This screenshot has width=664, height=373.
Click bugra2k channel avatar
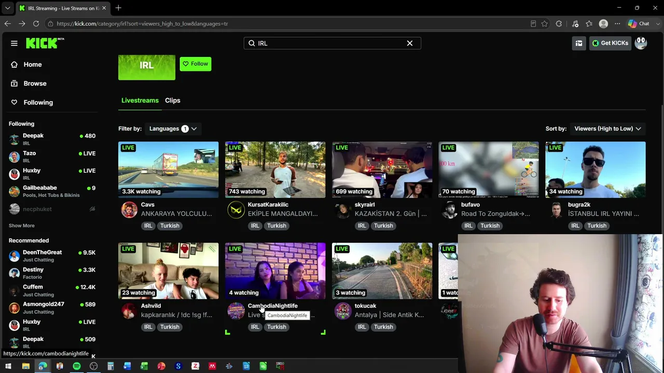click(556, 210)
